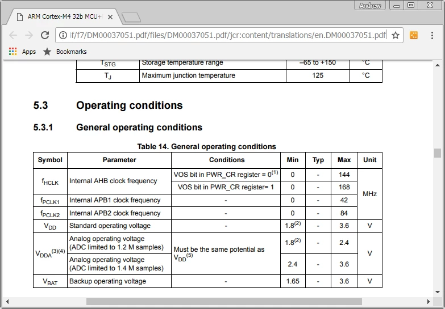
Task: Click the vertical scrollbar up arrow
Action: click(x=438, y=65)
